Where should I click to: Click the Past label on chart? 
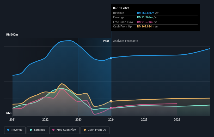pyautogui.click(x=106, y=41)
